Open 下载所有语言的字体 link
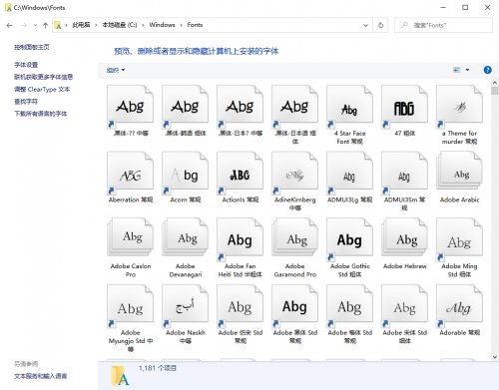 [41, 114]
